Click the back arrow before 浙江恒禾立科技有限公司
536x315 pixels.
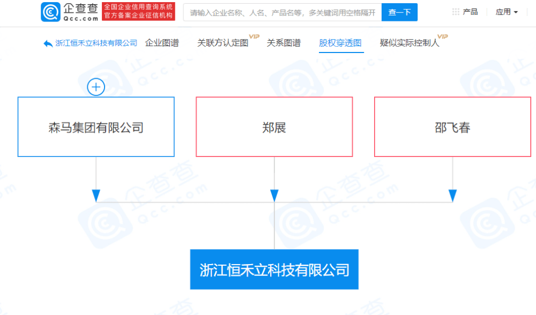(48, 43)
